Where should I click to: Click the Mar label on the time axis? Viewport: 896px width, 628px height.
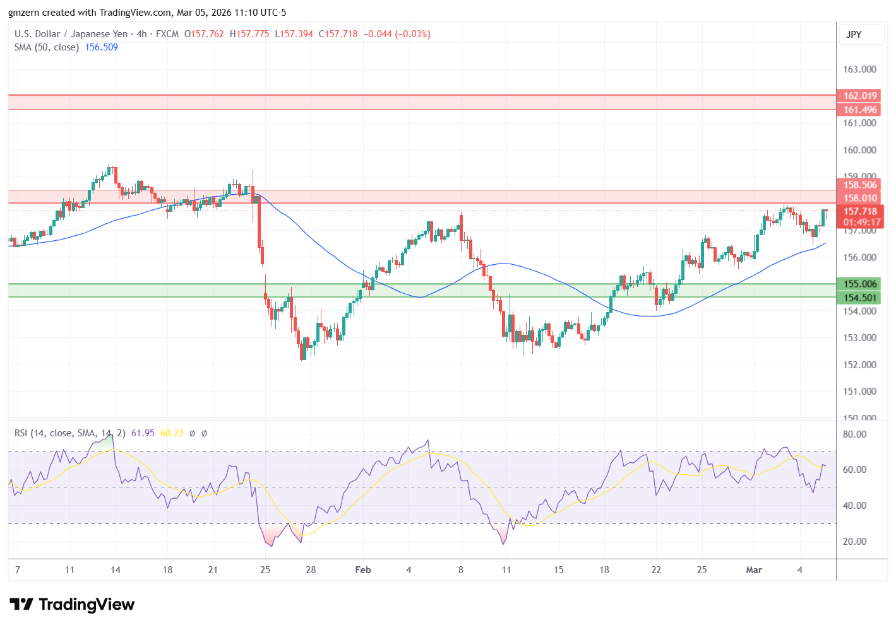point(754,569)
